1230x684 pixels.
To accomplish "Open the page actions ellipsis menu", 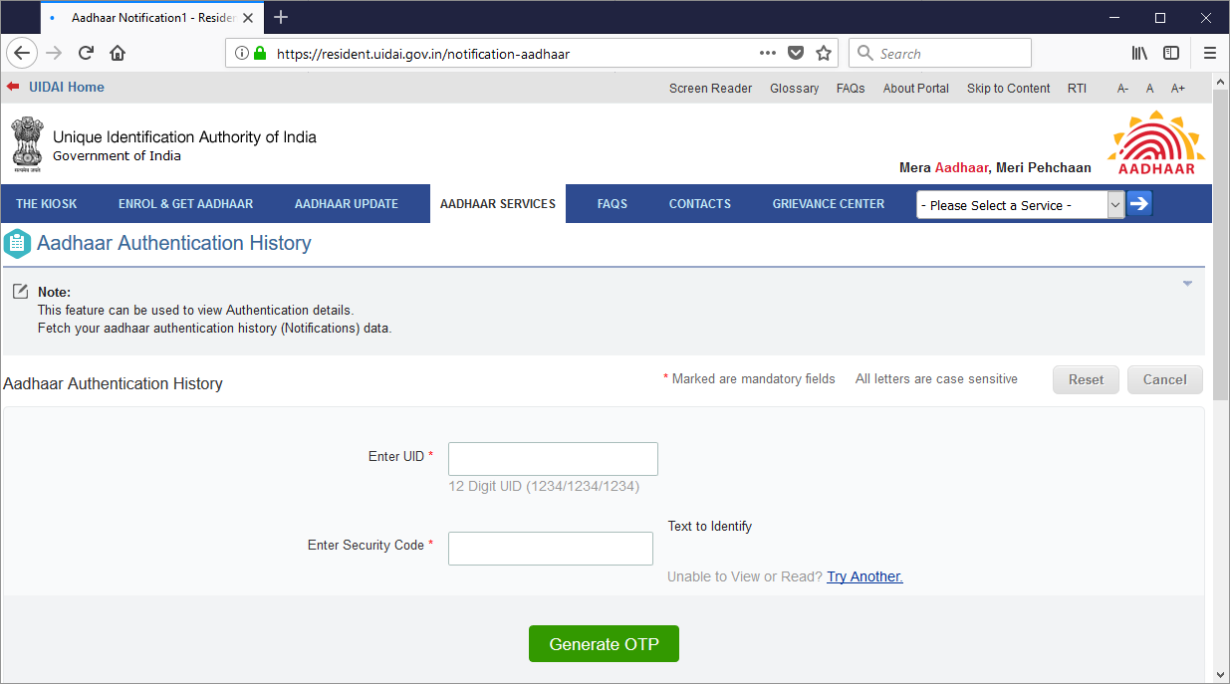I will click(767, 53).
